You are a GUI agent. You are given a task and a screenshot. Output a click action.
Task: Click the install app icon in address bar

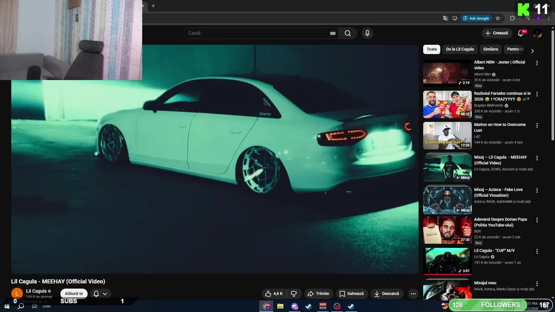click(x=455, y=18)
